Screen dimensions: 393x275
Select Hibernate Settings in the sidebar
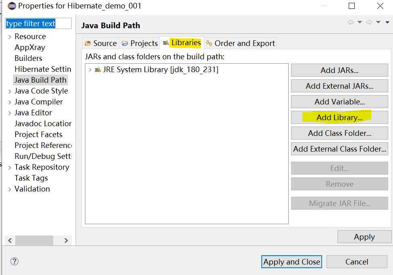[x=43, y=69]
